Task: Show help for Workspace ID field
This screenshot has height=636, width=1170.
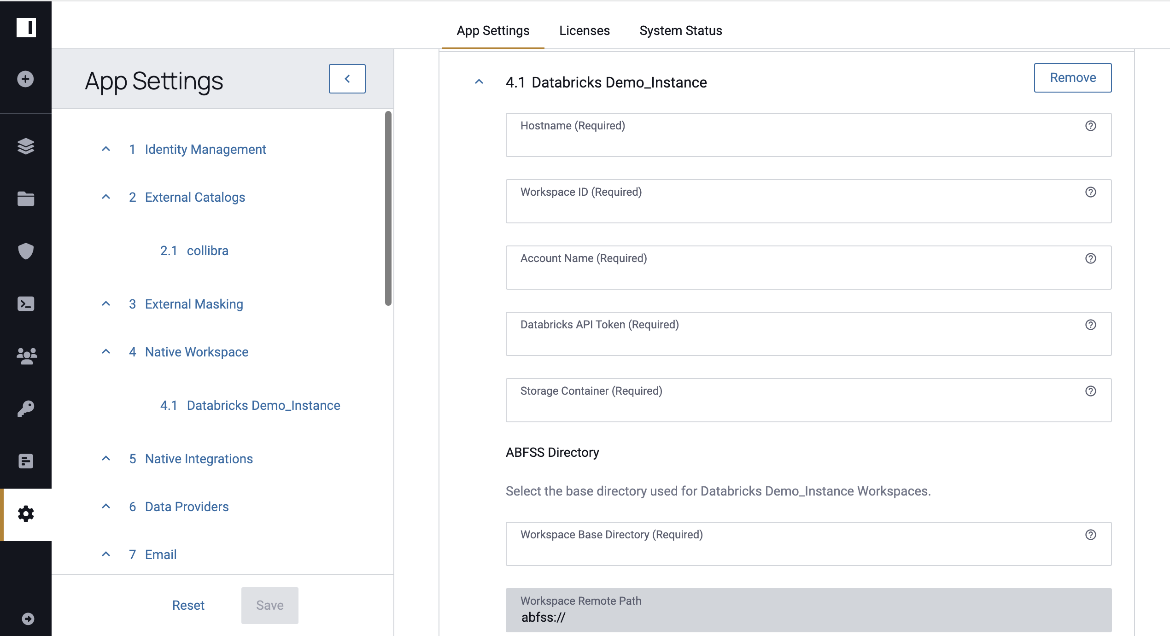Action: [1091, 192]
